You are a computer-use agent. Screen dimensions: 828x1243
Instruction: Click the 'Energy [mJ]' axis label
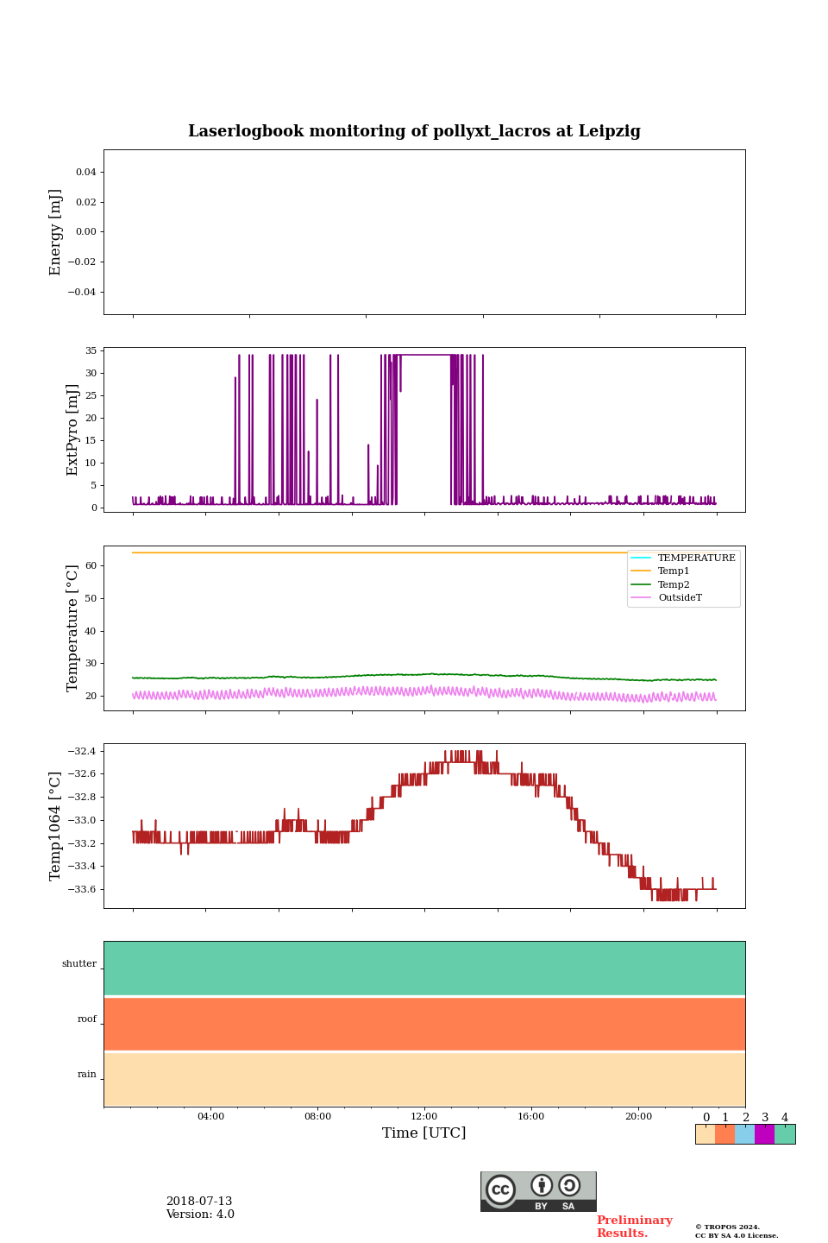[55, 232]
